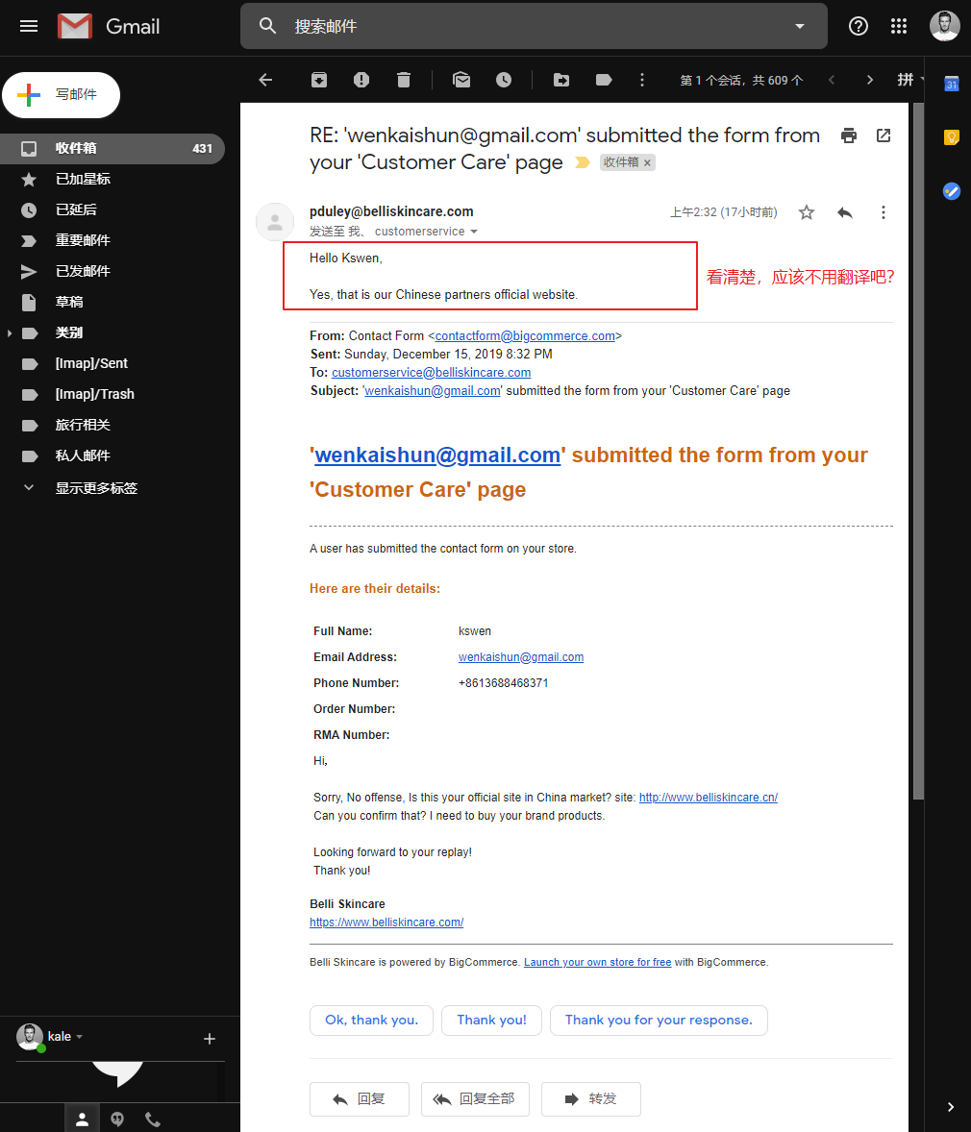Collapse the side panel with chevron

coord(951,1107)
